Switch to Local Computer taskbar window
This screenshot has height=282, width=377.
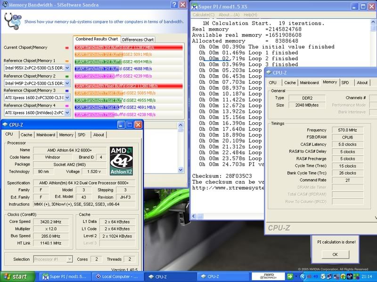pyautogui.click(x=115, y=276)
